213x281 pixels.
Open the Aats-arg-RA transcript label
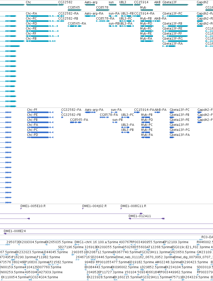(94, 14)
